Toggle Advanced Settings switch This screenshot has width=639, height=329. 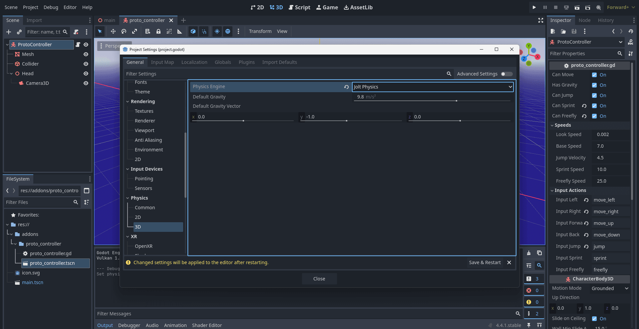(507, 74)
